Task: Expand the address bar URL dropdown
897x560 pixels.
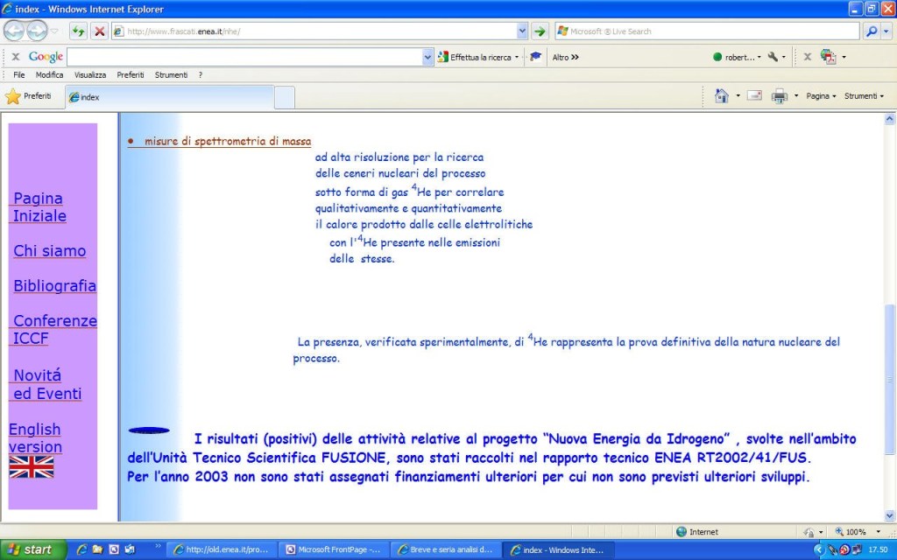Action: [x=522, y=31]
